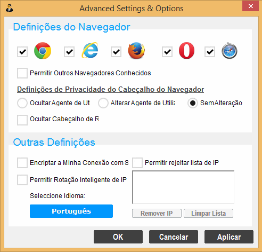This screenshot has width=262, height=252.
Task: Enable Permitir rejeitar lista de IP
Action: tap(137, 163)
